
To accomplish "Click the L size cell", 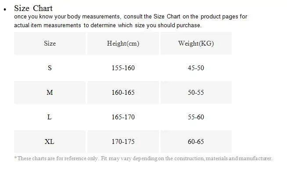I will point(50,117).
